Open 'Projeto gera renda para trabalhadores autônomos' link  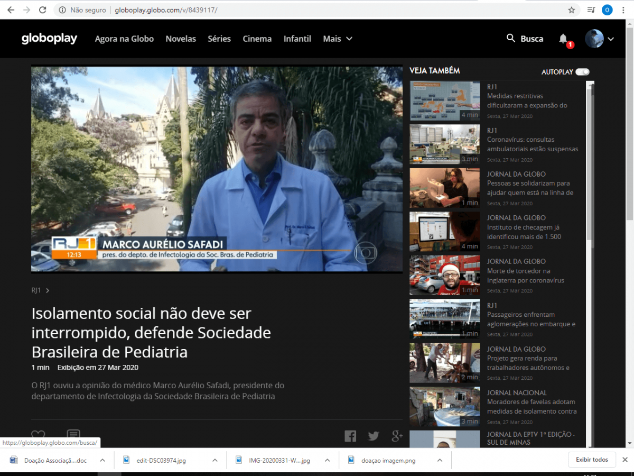pos(528,363)
